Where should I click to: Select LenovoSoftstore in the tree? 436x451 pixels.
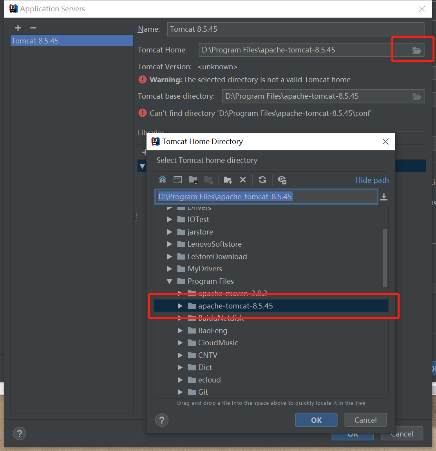(271, 244)
